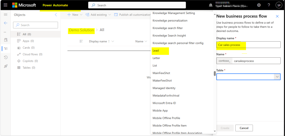Go back with the left arrow icon
Image resolution: width=285 pixels, height=136 pixels.
click(6, 23)
